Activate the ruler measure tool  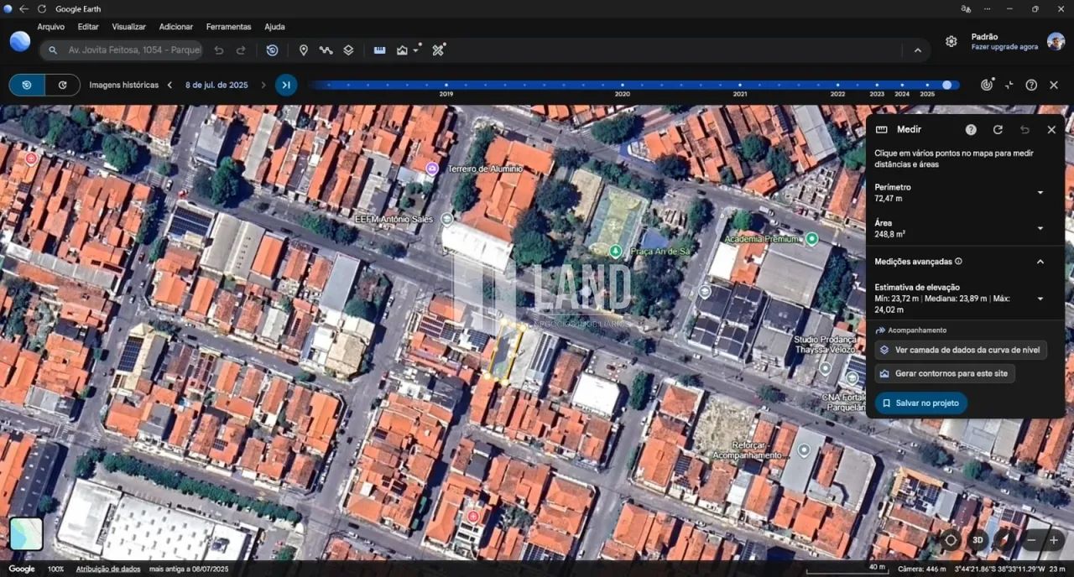click(379, 50)
